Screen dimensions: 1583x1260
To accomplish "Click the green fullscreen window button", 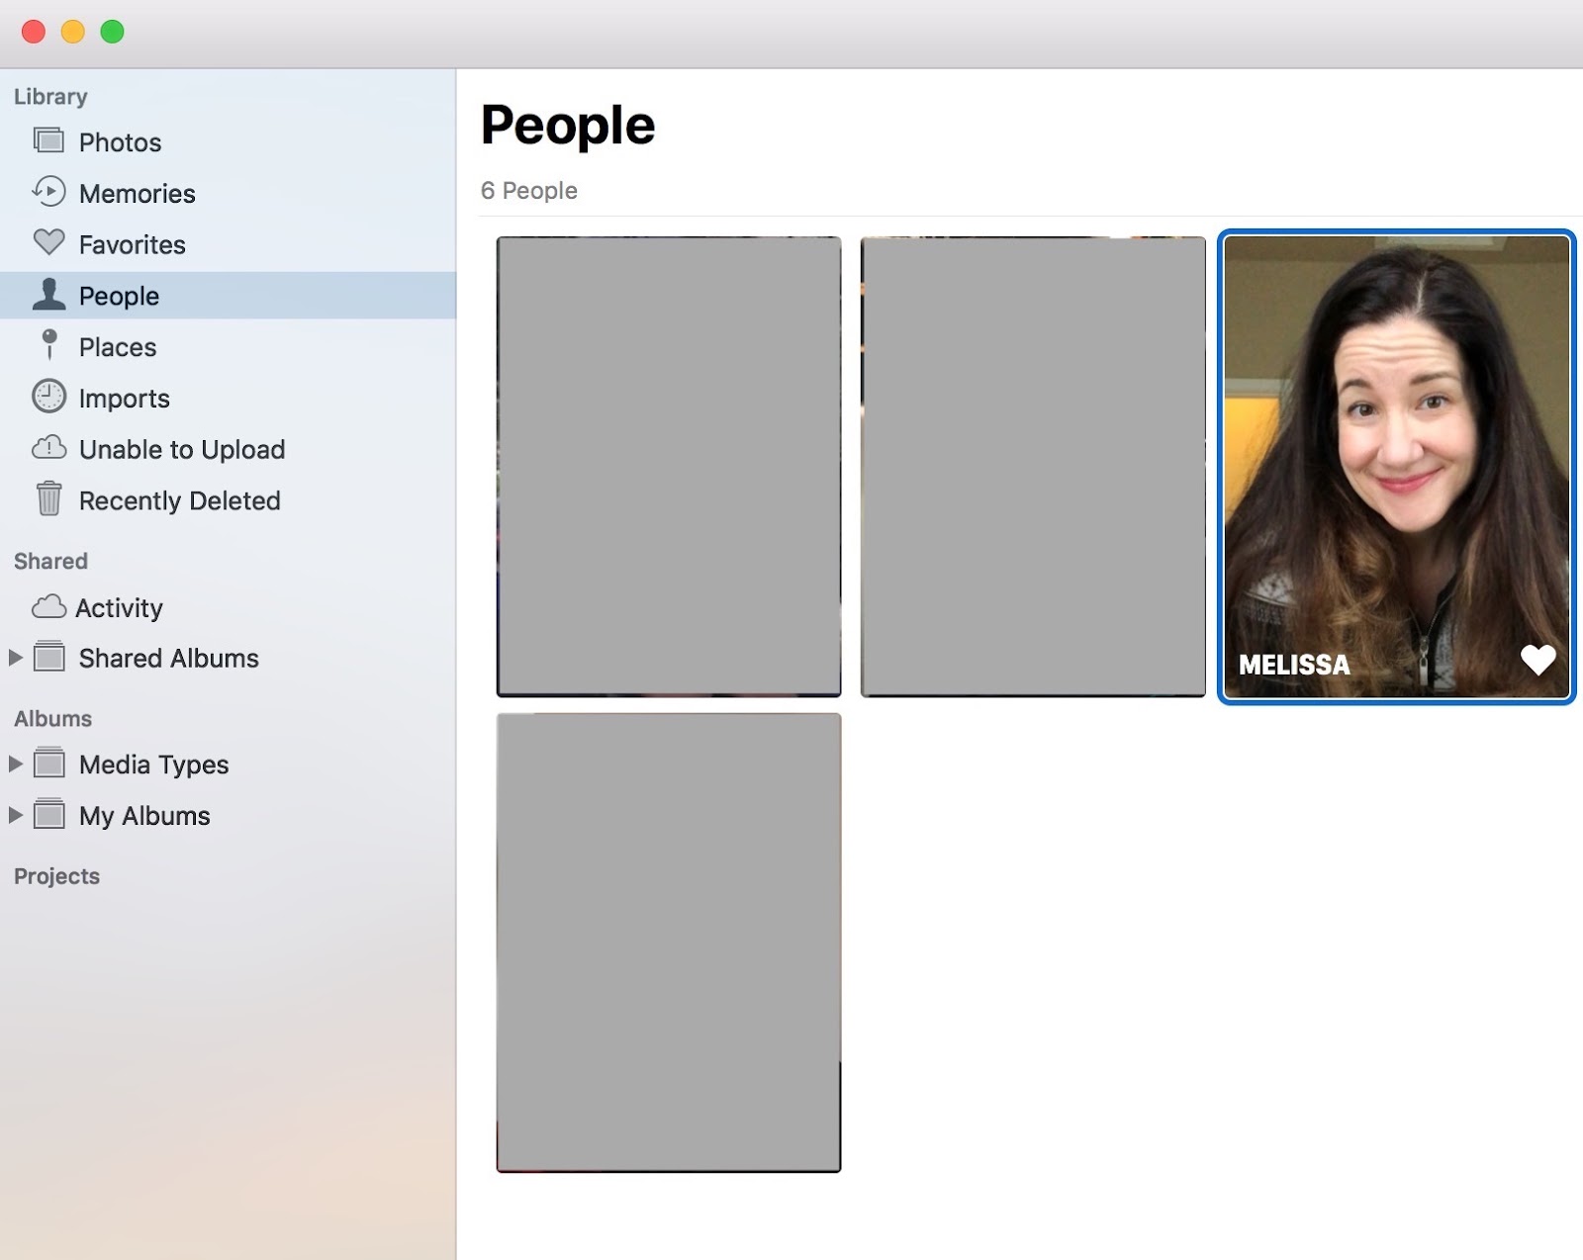I will 113,32.
